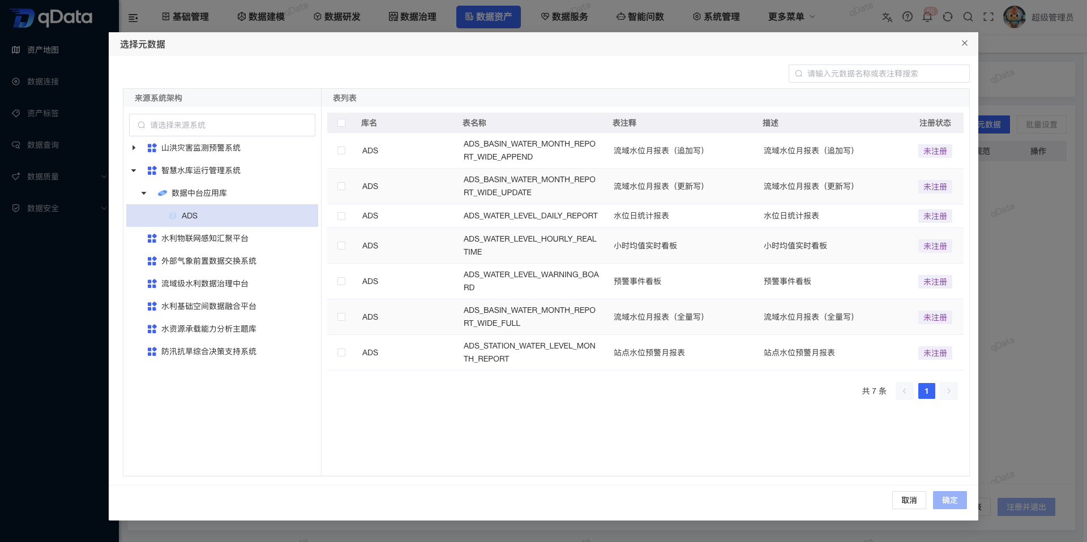Image resolution: width=1087 pixels, height=542 pixels.
Task: Open the 数据研发 top menu
Action: click(337, 17)
